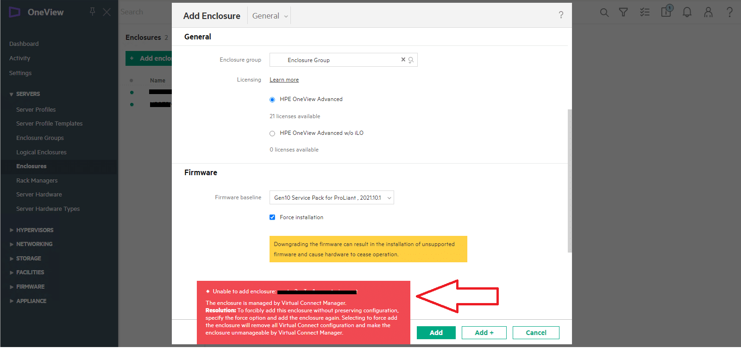Close the main menu with X icon
Image resolution: width=741 pixels, height=348 pixels.
click(107, 12)
